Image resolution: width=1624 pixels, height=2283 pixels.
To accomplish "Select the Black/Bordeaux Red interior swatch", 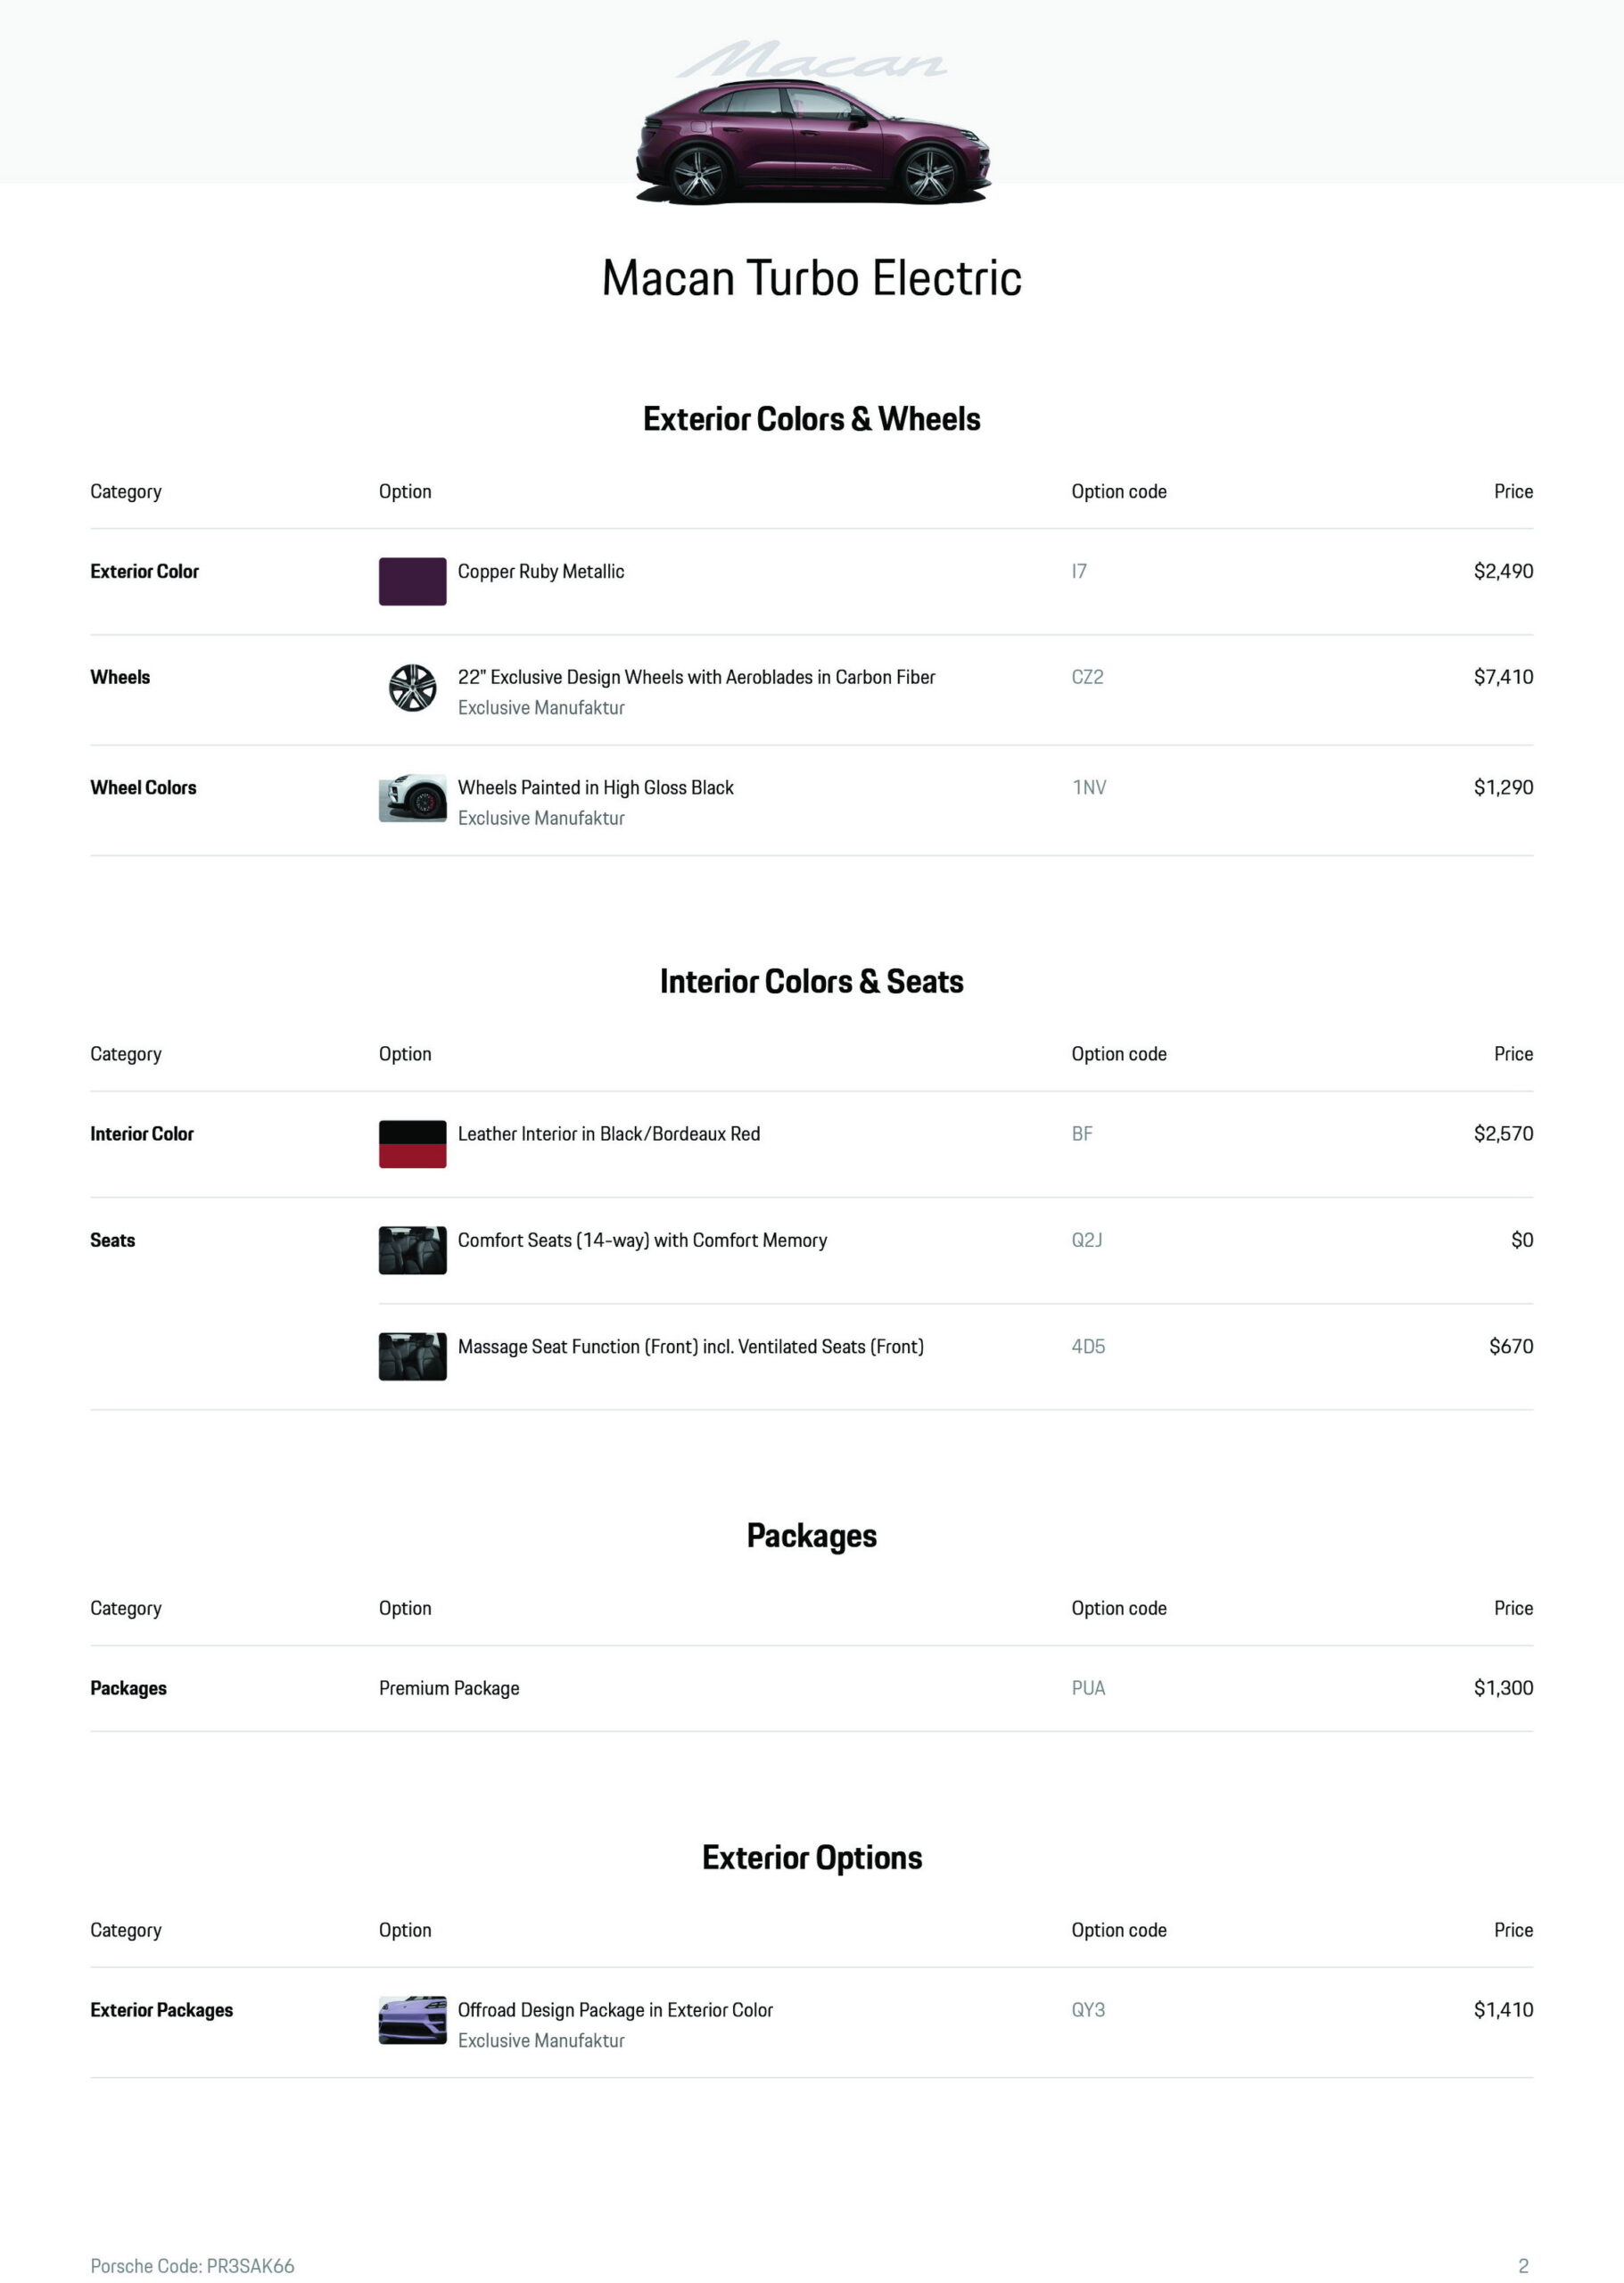I will (x=412, y=1144).
